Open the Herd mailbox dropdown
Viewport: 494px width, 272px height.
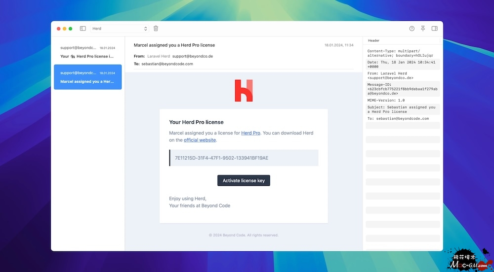(x=120, y=29)
